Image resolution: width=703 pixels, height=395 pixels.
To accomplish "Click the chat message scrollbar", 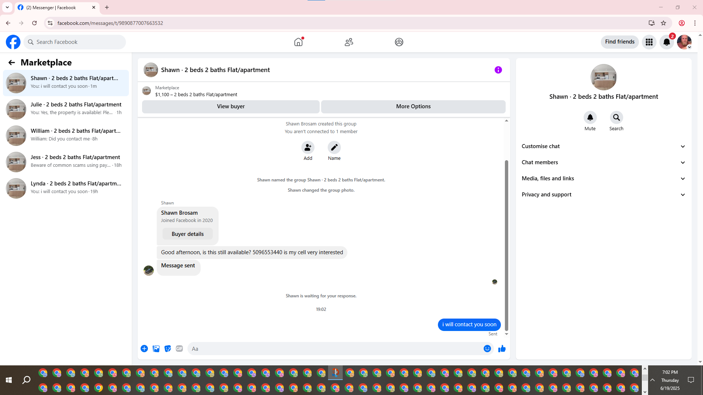I will (x=506, y=245).
